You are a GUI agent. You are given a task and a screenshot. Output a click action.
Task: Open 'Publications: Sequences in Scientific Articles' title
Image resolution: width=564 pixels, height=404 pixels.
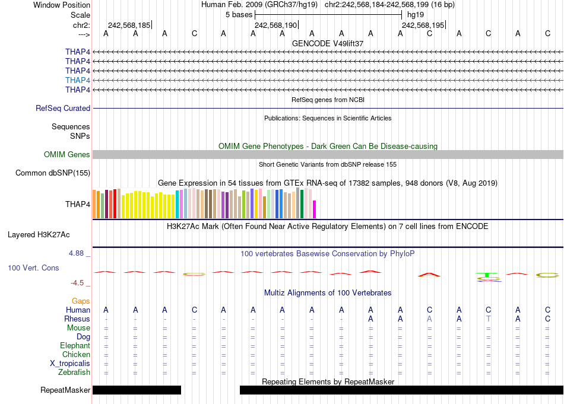pos(328,118)
